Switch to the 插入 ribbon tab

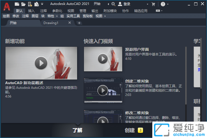31,11
